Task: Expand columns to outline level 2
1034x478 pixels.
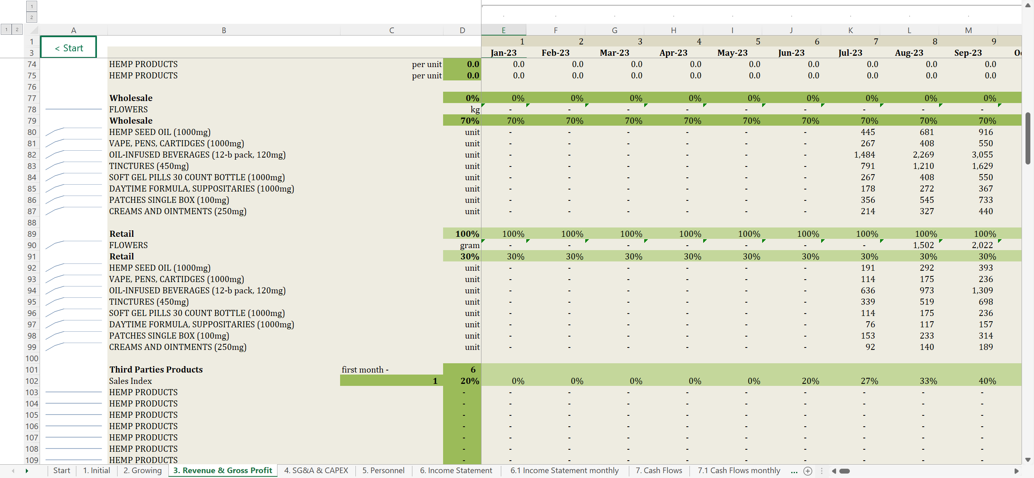Action: (x=32, y=17)
